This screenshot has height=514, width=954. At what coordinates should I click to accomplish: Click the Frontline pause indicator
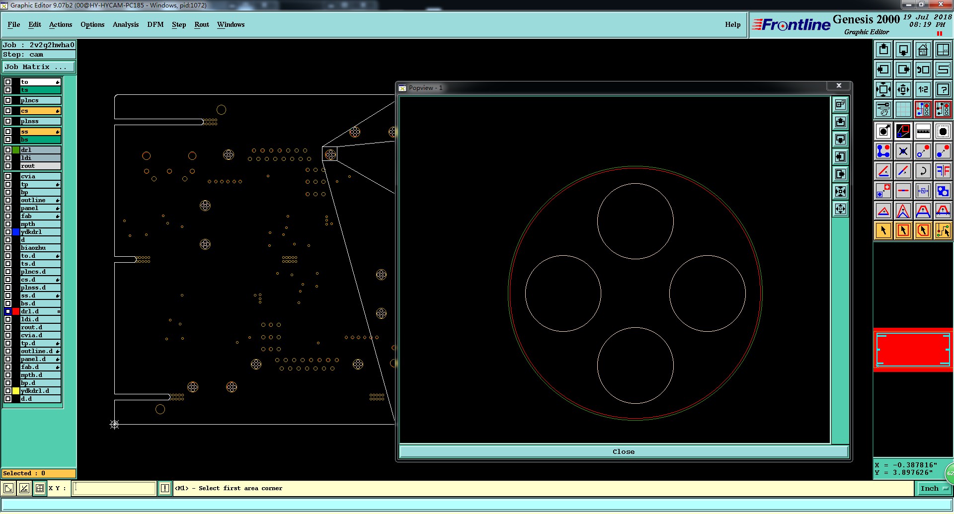coord(939,34)
